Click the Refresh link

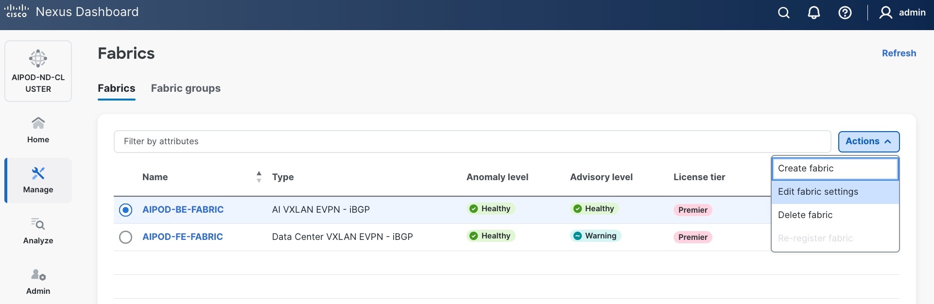tap(899, 53)
